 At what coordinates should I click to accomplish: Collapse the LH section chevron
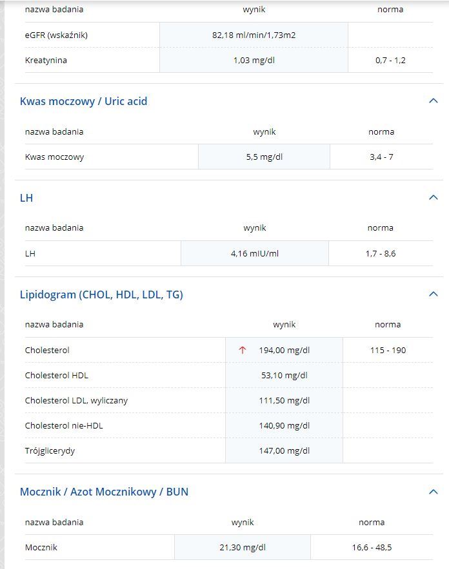coord(433,197)
